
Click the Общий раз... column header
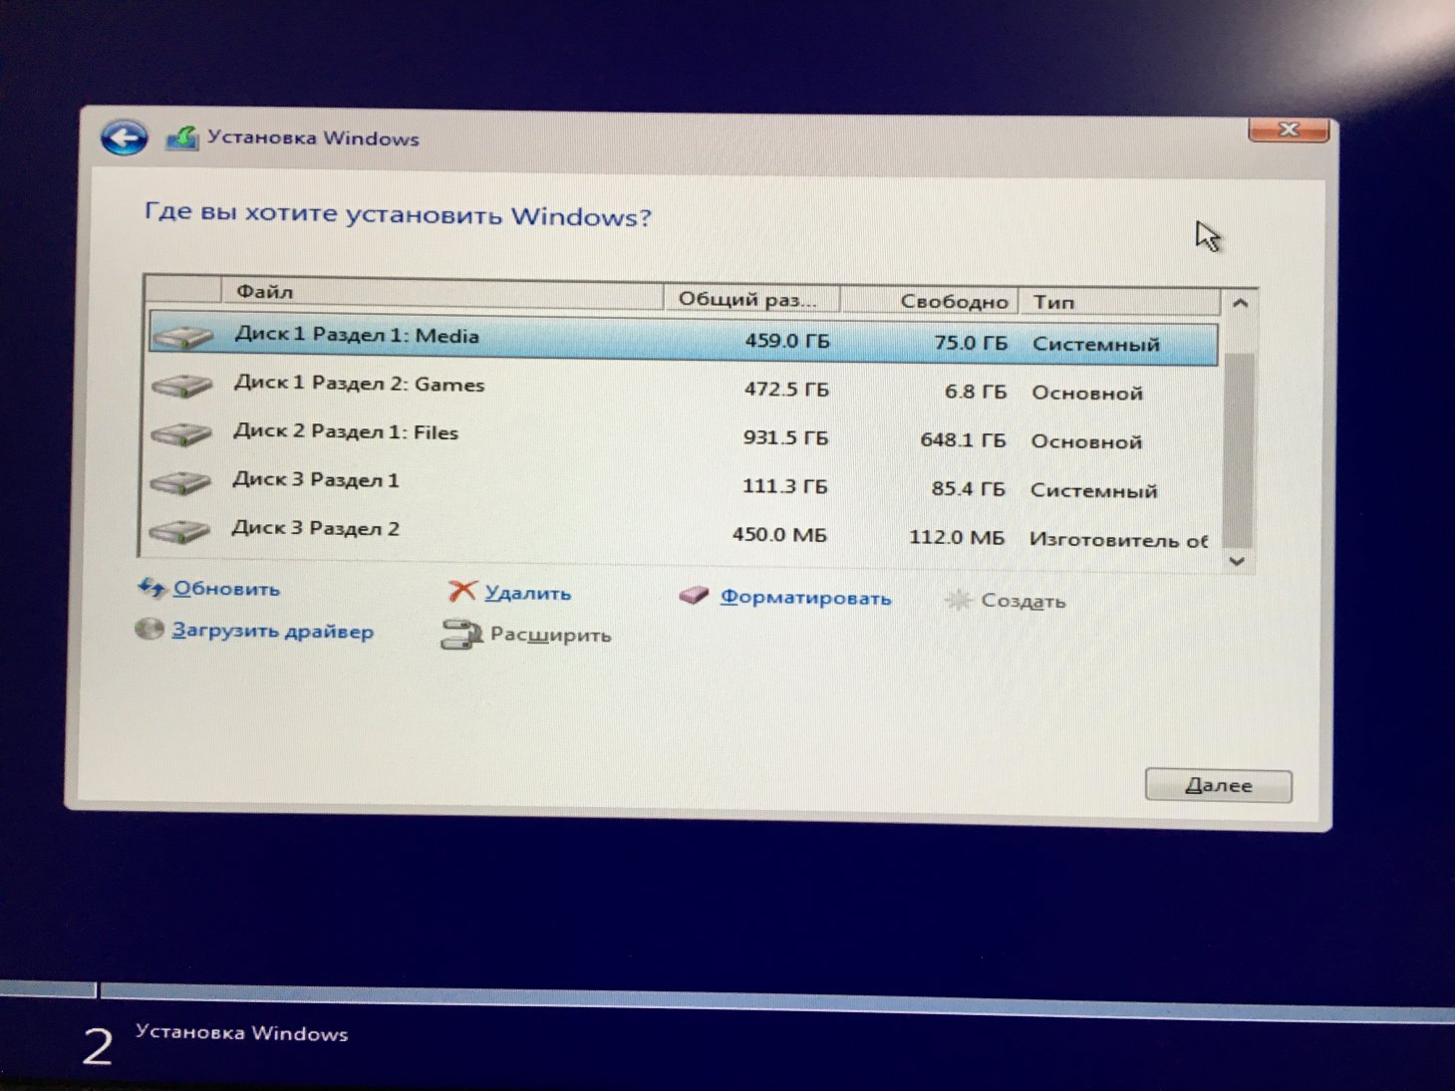(x=751, y=299)
